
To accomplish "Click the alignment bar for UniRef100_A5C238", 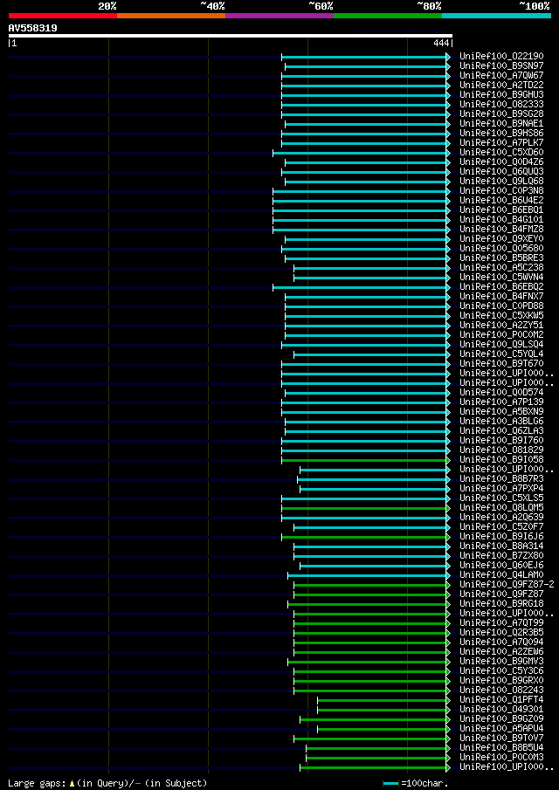I will point(369,269).
